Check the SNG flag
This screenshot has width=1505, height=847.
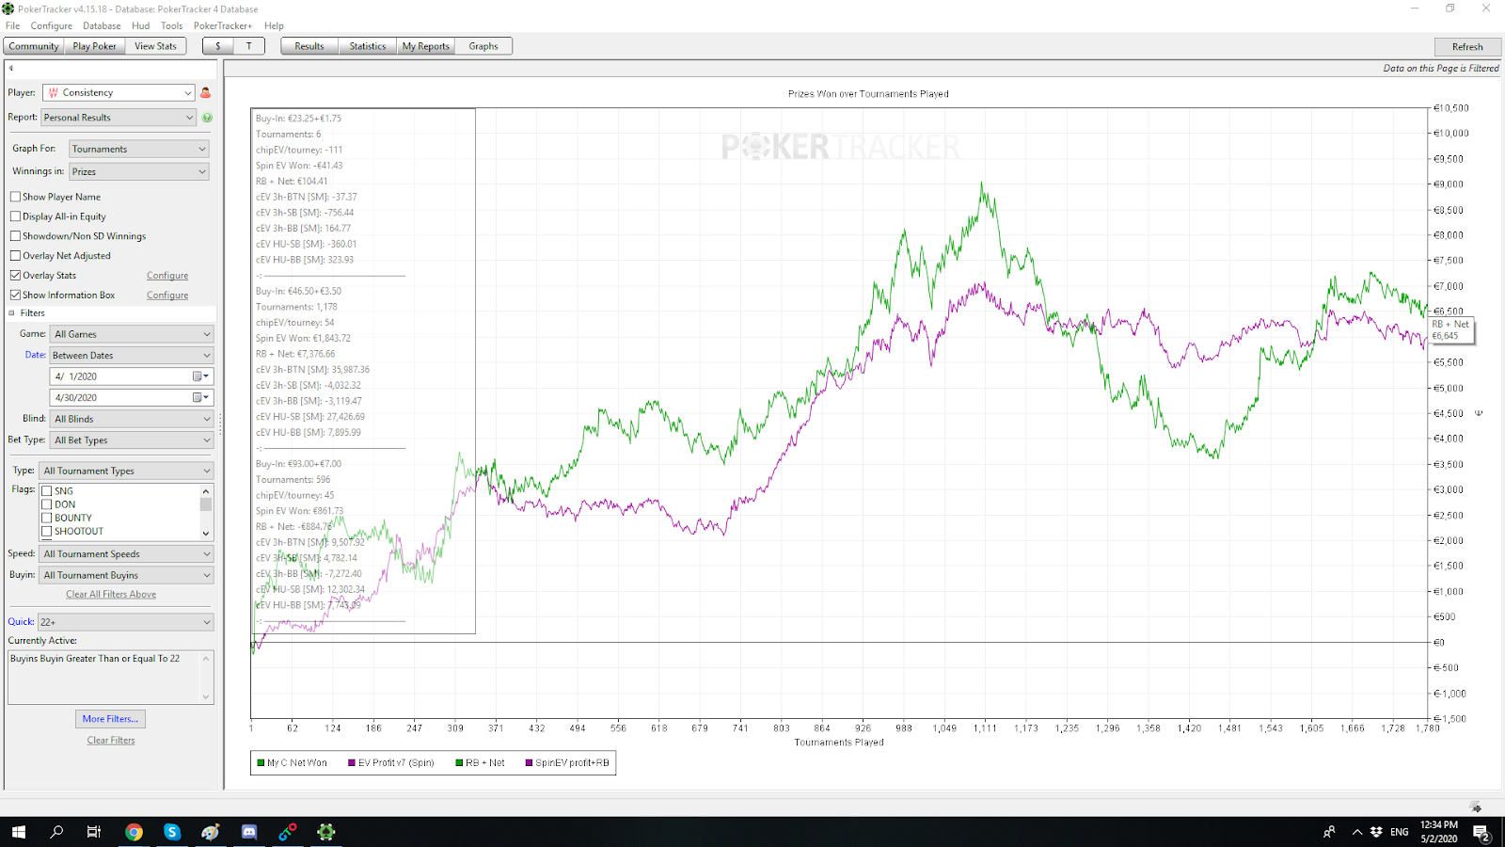46,491
